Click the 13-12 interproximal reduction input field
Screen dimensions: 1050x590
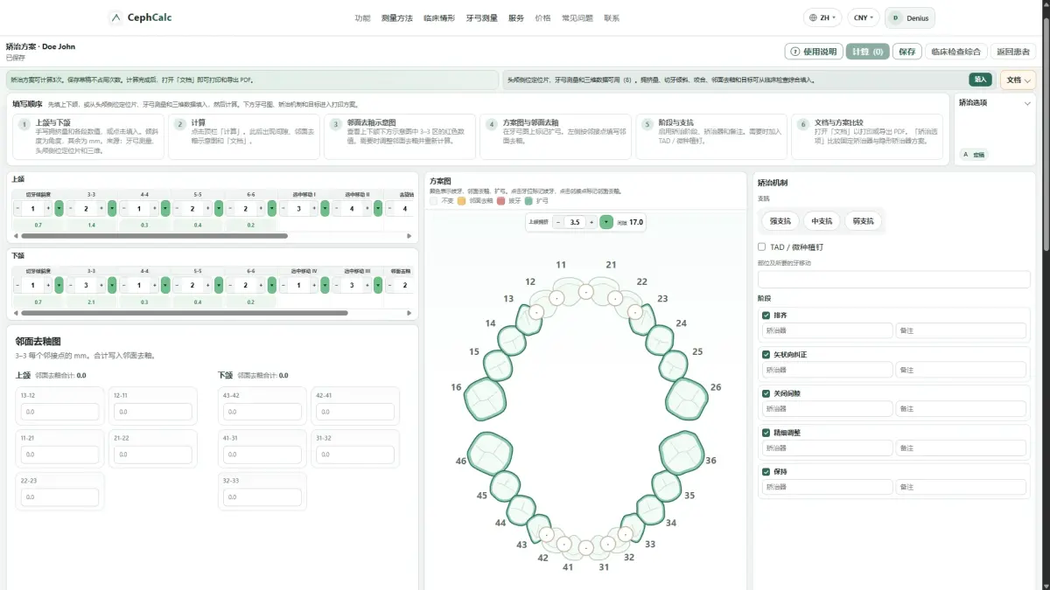(x=60, y=411)
